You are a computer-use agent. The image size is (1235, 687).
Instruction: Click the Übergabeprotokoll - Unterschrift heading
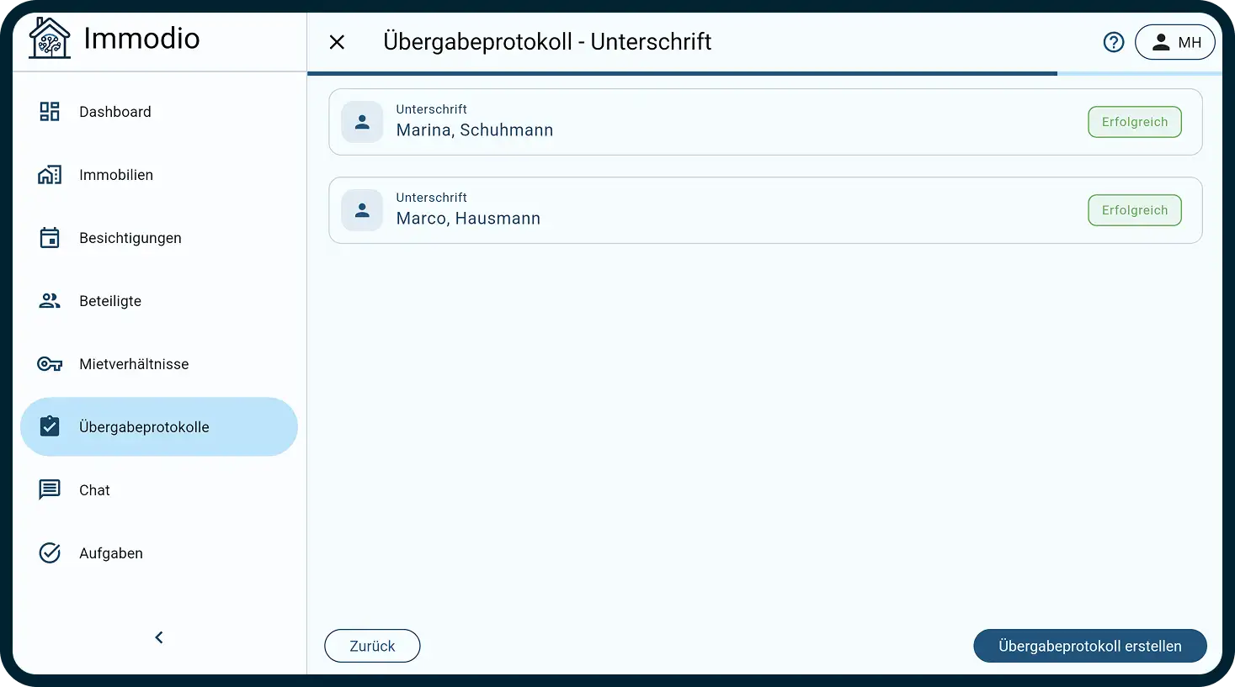(547, 42)
